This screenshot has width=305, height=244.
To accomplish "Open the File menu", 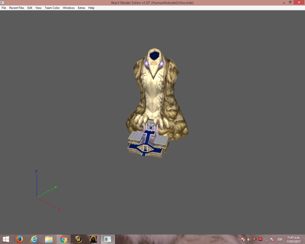I will click(4, 8).
